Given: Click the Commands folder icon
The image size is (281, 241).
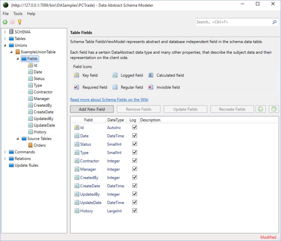Looking at the screenshot, I should [x=11, y=152].
